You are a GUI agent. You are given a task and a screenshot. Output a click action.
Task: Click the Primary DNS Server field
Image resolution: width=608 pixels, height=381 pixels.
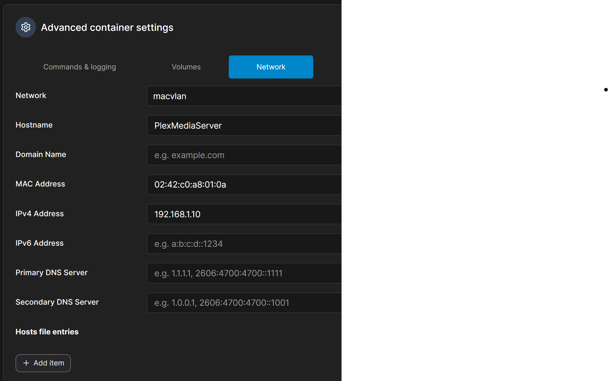(x=244, y=273)
